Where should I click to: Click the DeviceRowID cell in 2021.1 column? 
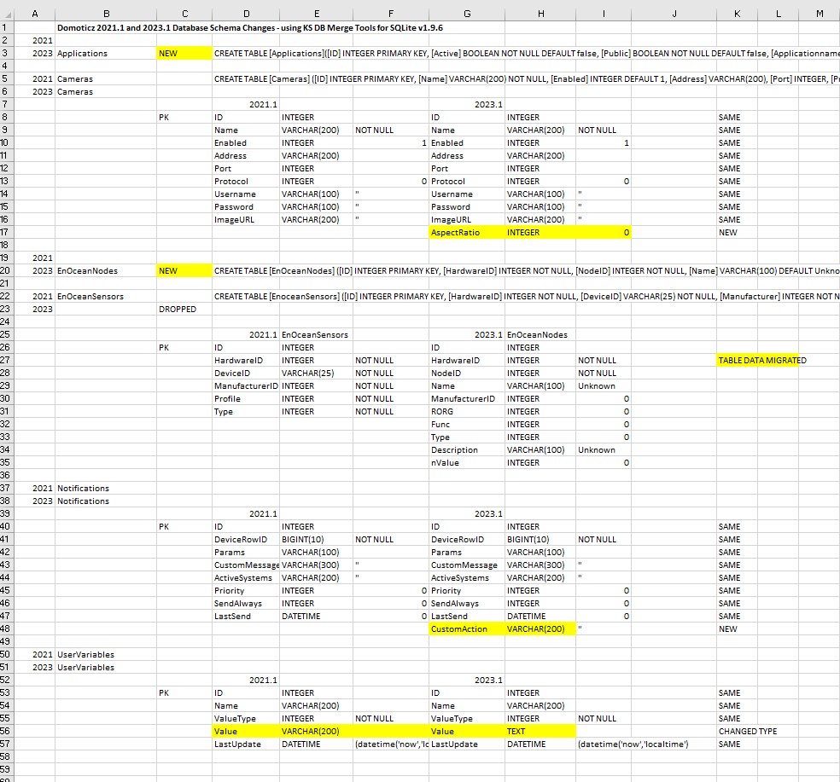click(246, 540)
